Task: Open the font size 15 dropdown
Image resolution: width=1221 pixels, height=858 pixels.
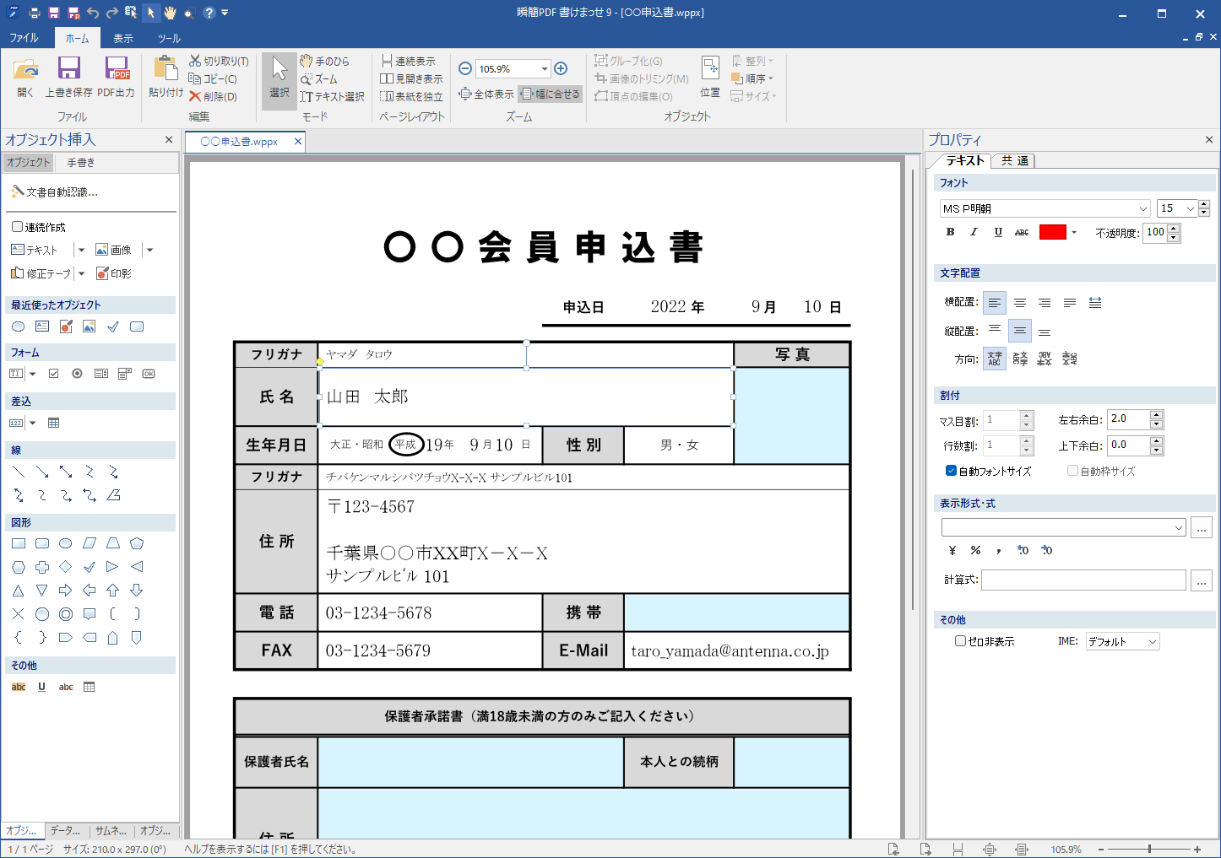Action: point(1191,208)
